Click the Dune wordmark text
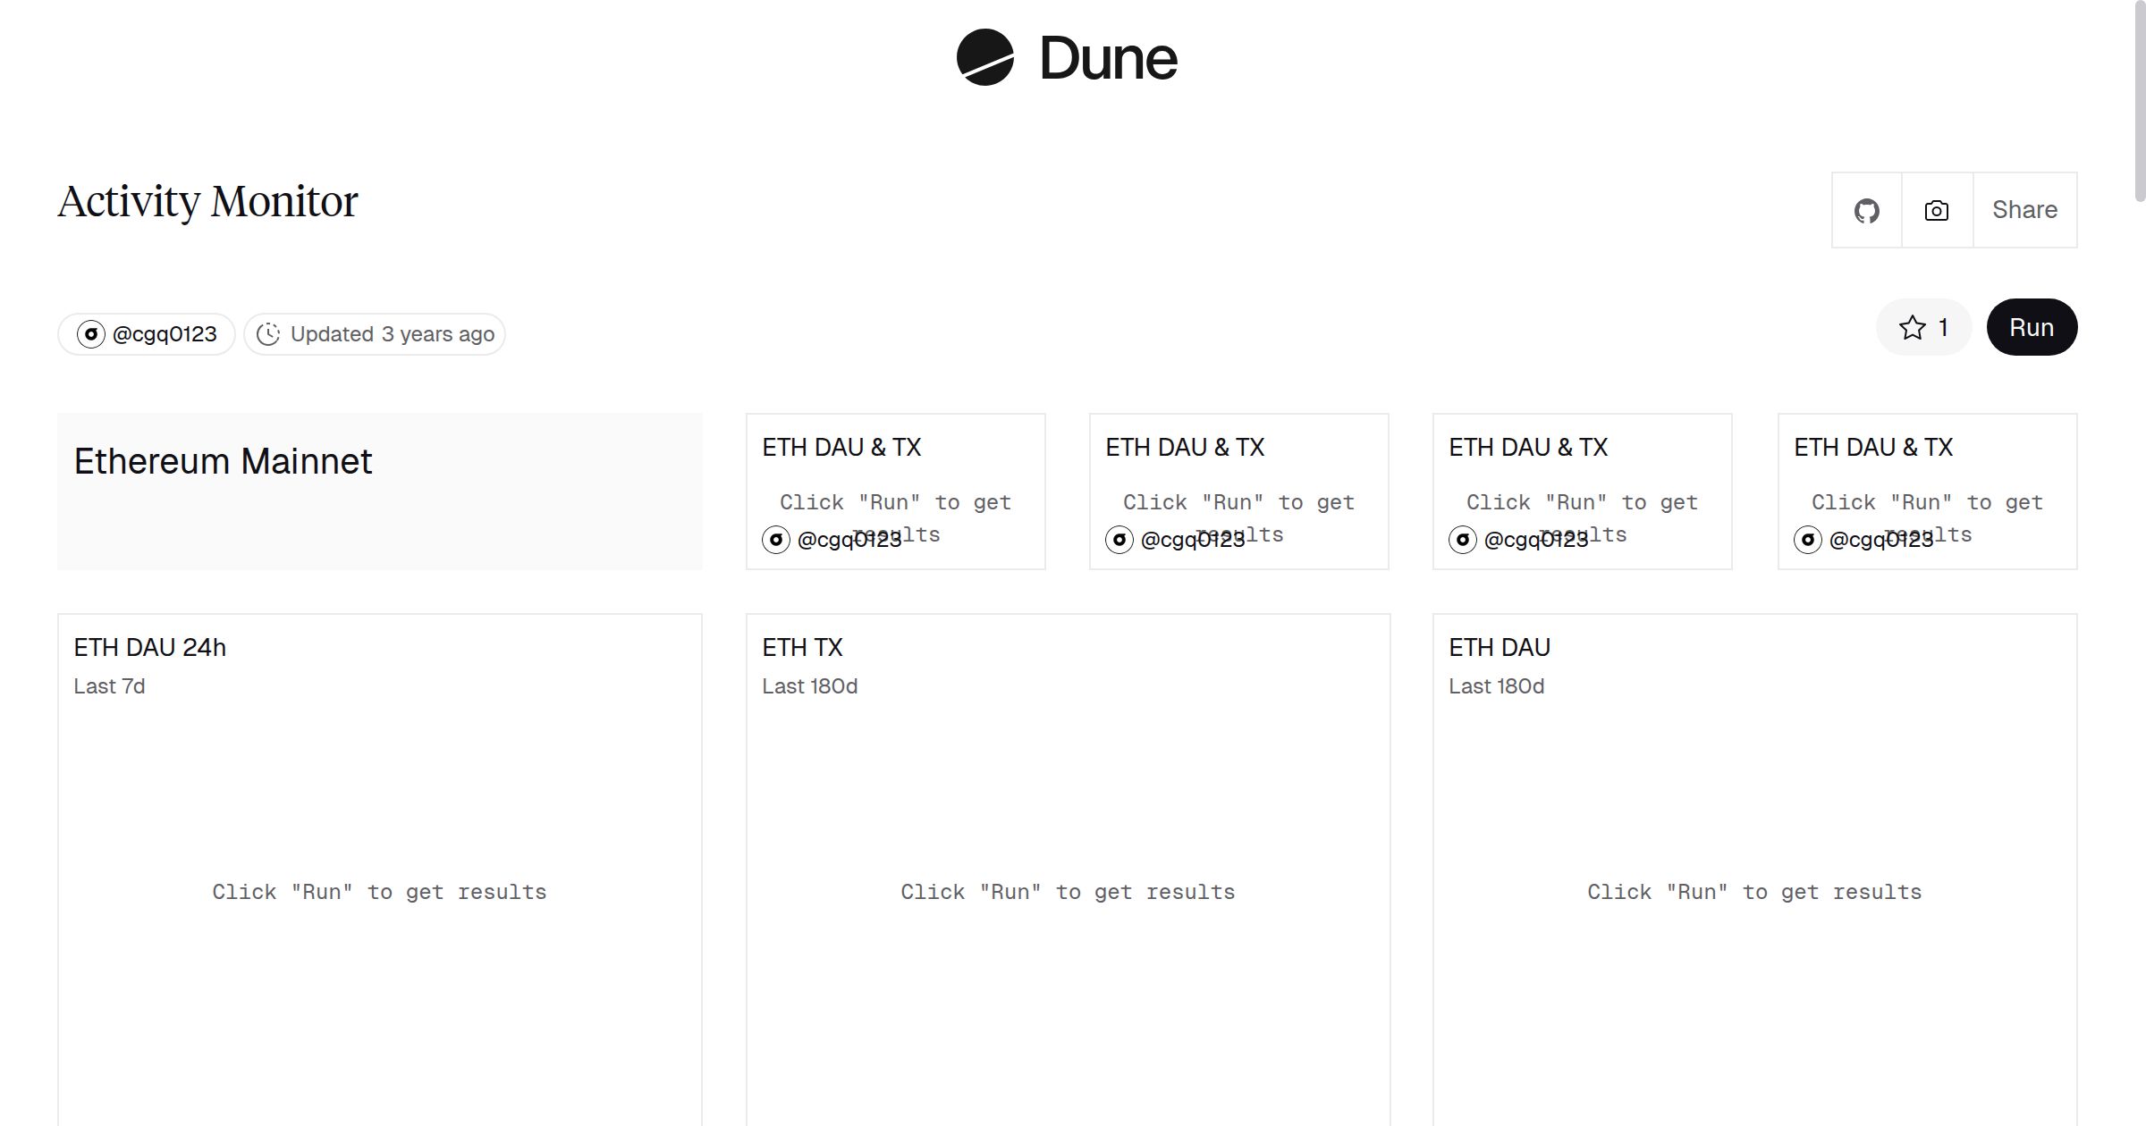The image size is (2146, 1126). 1108,59
